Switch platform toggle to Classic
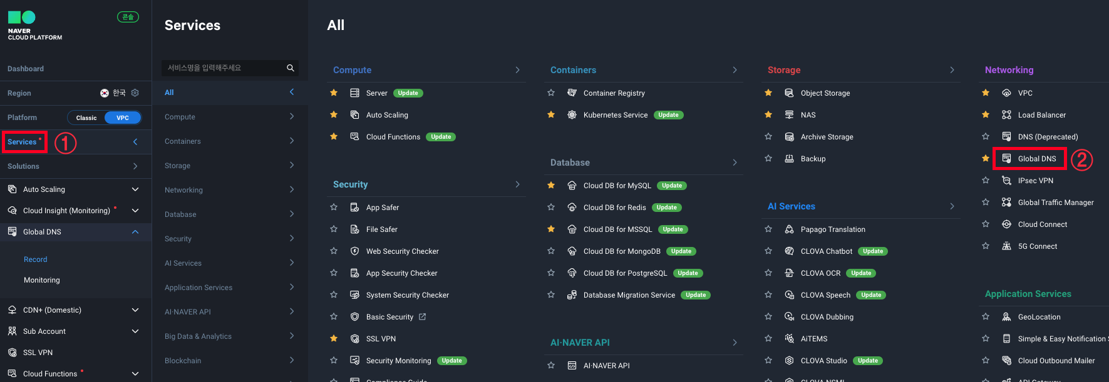Image resolution: width=1109 pixels, height=382 pixels. tap(86, 118)
